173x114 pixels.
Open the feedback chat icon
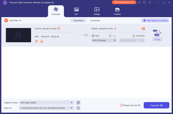(x=144, y=2)
